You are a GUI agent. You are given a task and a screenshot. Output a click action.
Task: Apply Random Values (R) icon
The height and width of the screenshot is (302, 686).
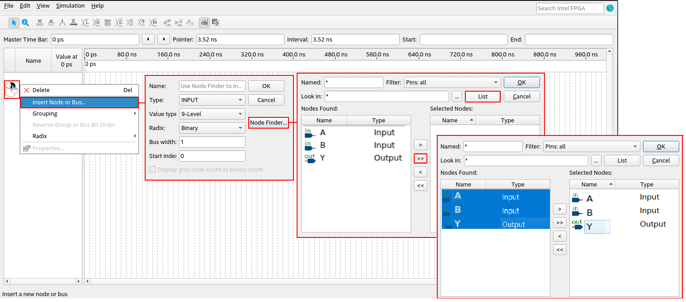point(154,22)
